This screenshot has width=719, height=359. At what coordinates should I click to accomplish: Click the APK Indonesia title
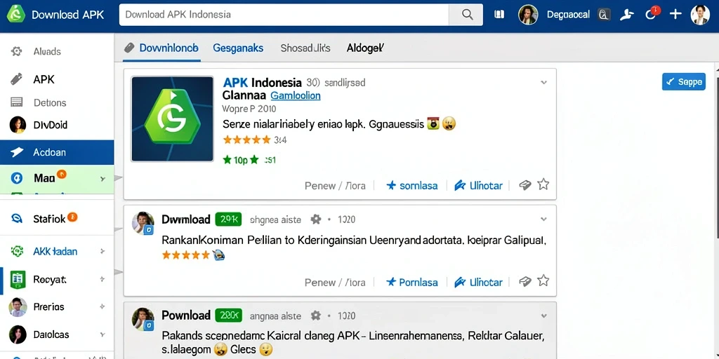263,83
